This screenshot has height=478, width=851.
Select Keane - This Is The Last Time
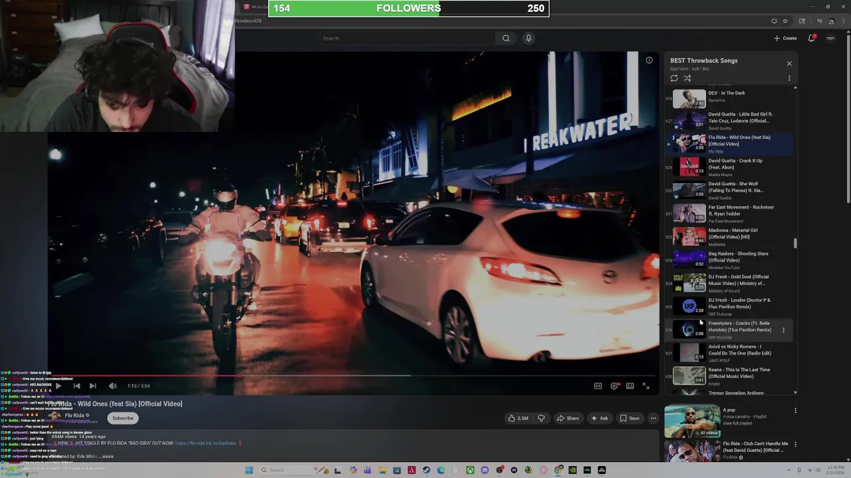click(x=729, y=376)
